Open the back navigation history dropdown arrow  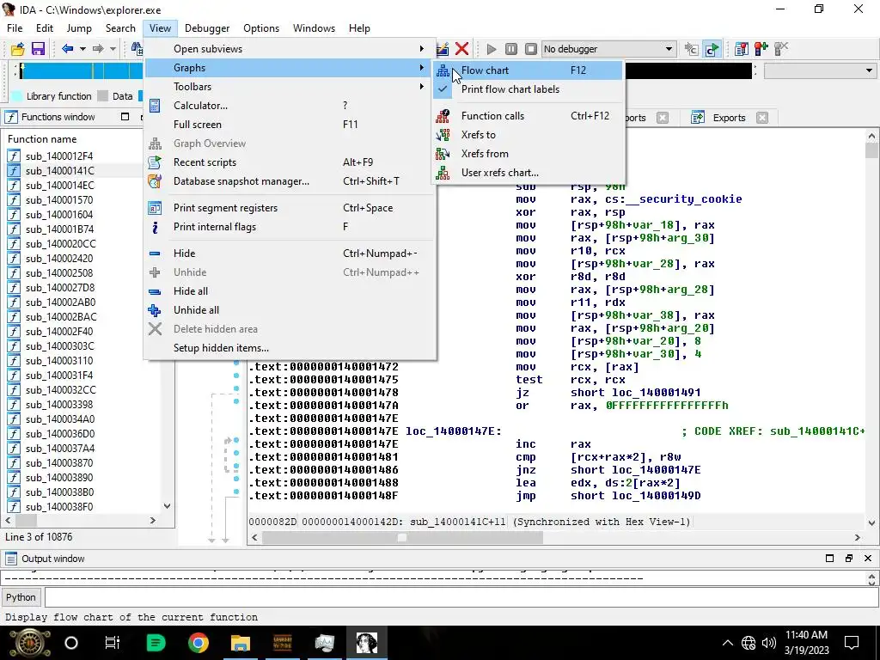tap(82, 49)
